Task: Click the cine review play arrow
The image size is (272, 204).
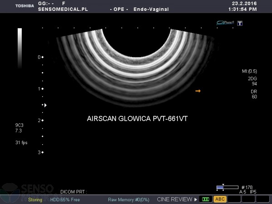Action: coord(196,199)
